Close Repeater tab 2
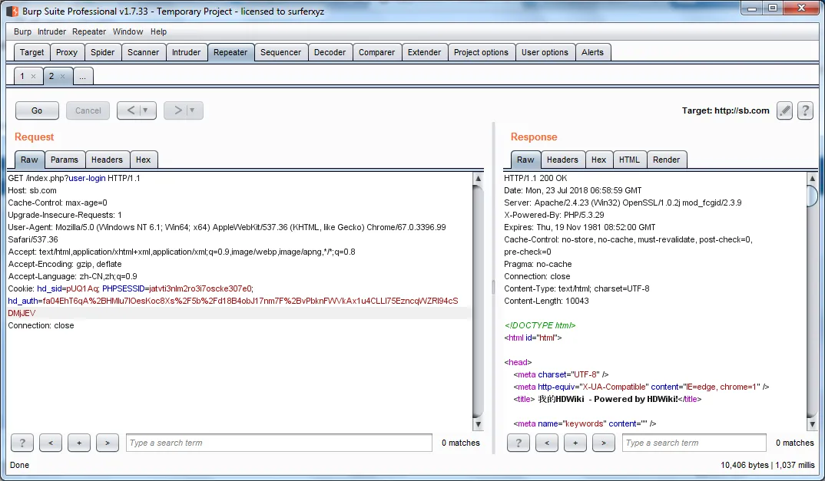Viewport: 825px width, 481px height. pyautogui.click(x=63, y=77)
